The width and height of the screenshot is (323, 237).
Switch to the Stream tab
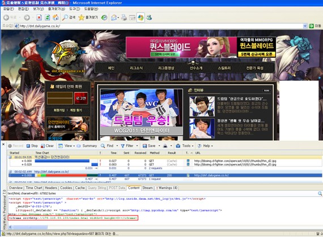[147, 188]
